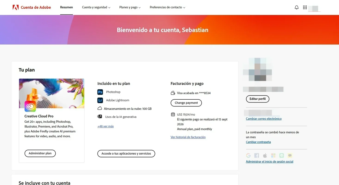Viewport: 339px width, 185px height.
Task: Expand Cuenta y seguridad menu
Action: tap(96, 7)
